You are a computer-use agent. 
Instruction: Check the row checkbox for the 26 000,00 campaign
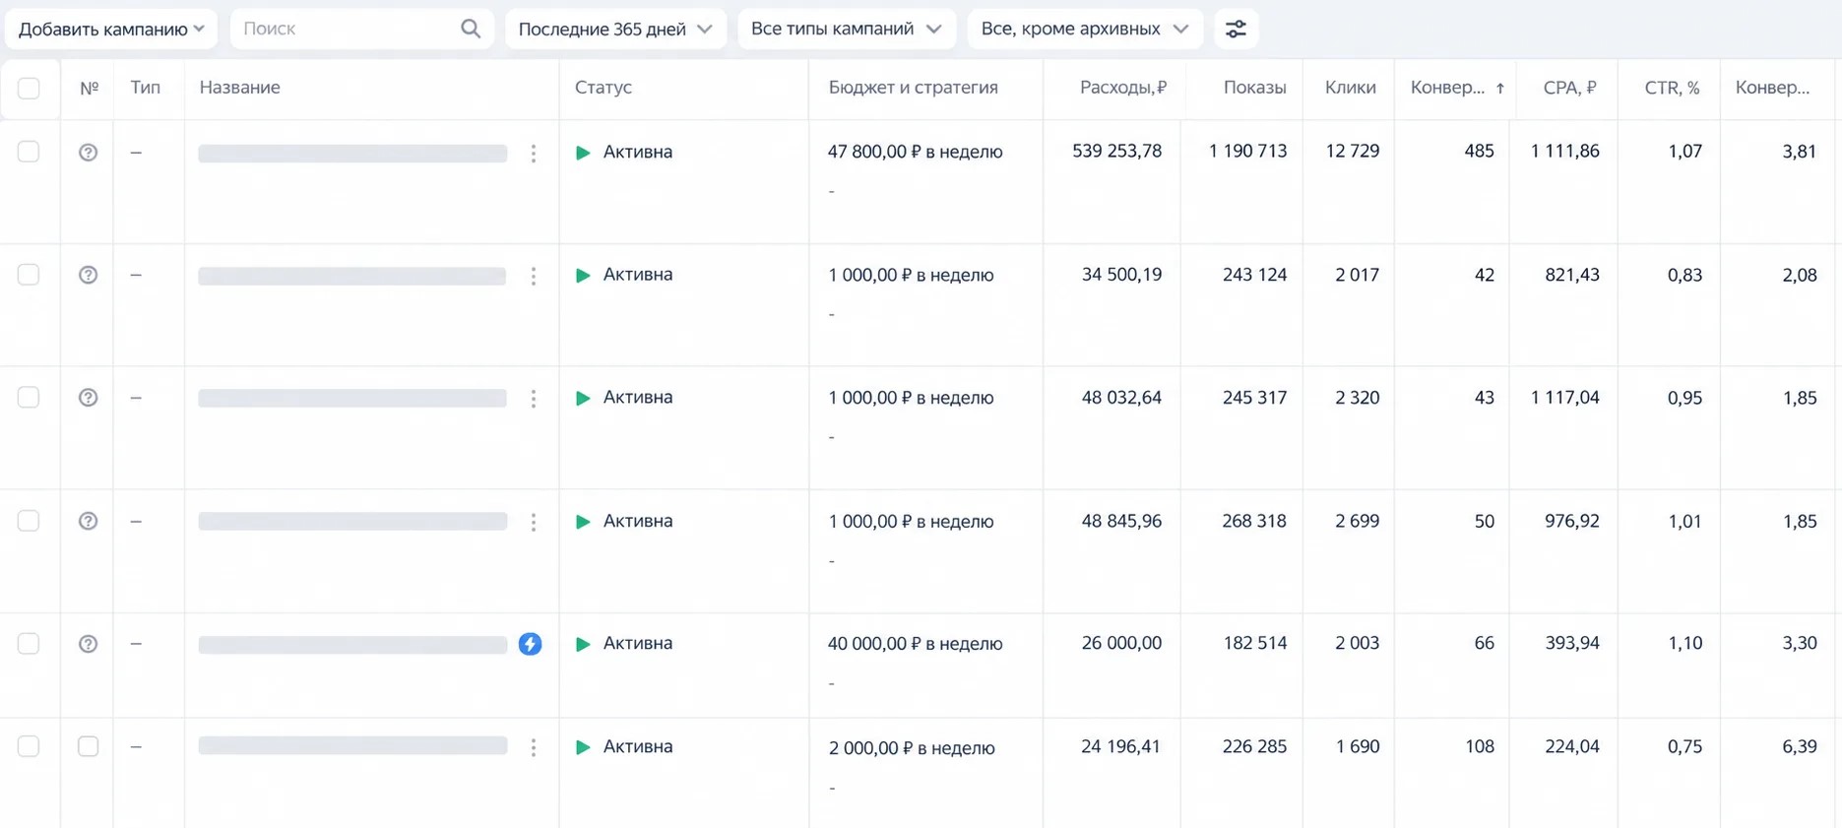[29, 643]
